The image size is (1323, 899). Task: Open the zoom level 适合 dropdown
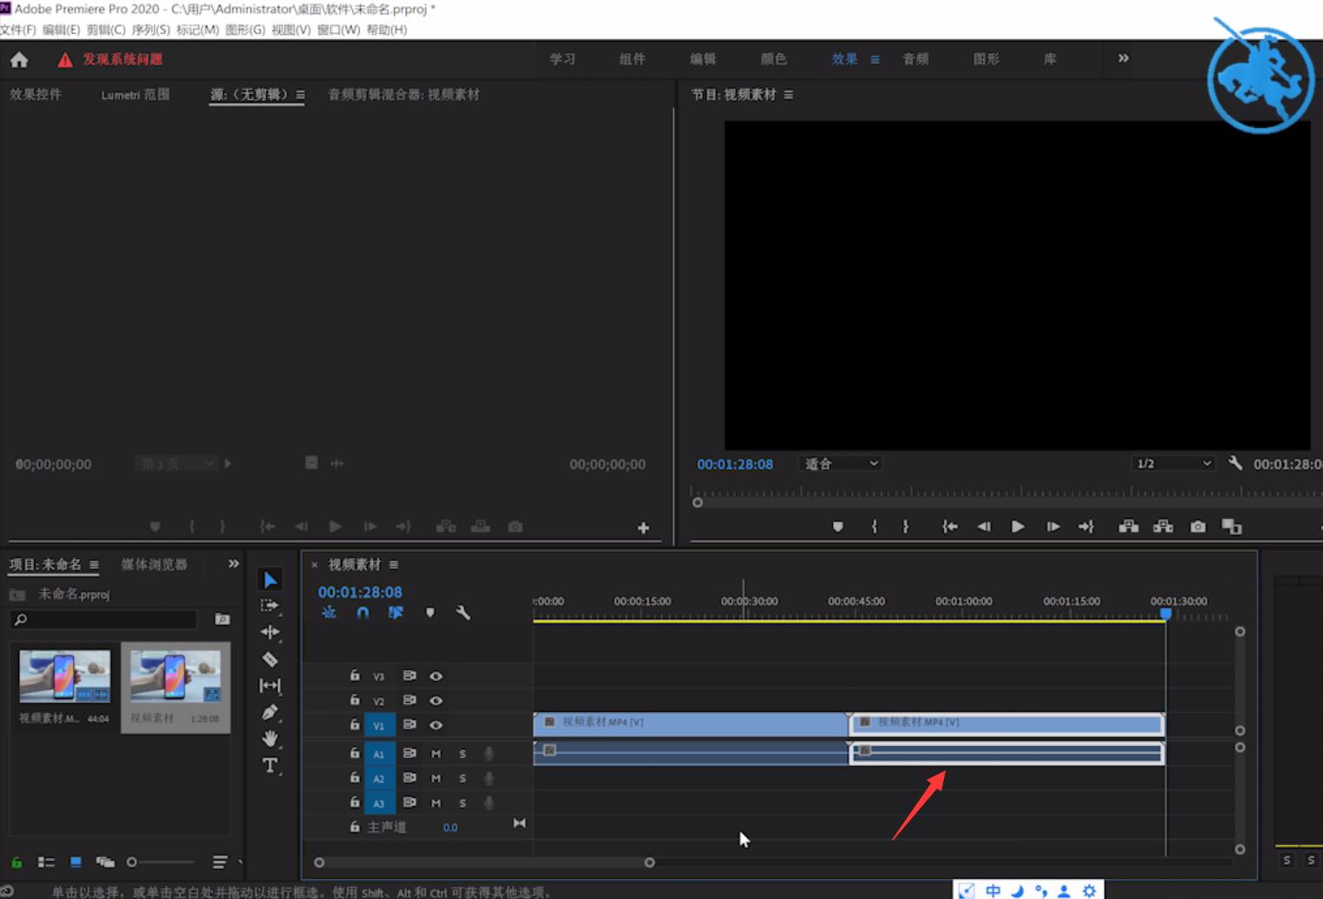pyautogui.click(x=841, y=463)
